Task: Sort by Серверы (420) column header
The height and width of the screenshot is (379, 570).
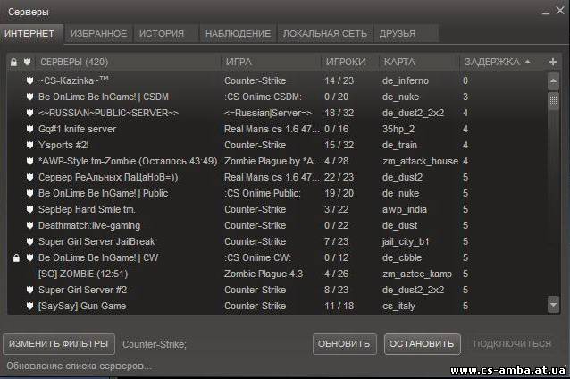Action: (128, 62)
